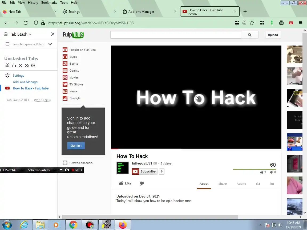
Task: Open the View menu
Action: 21,3
